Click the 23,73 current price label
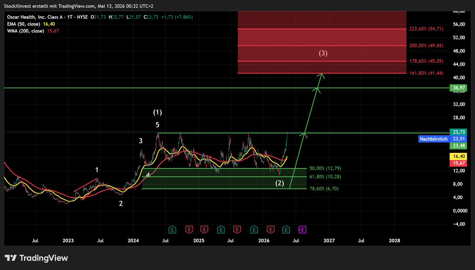 (x=458, y=132)
